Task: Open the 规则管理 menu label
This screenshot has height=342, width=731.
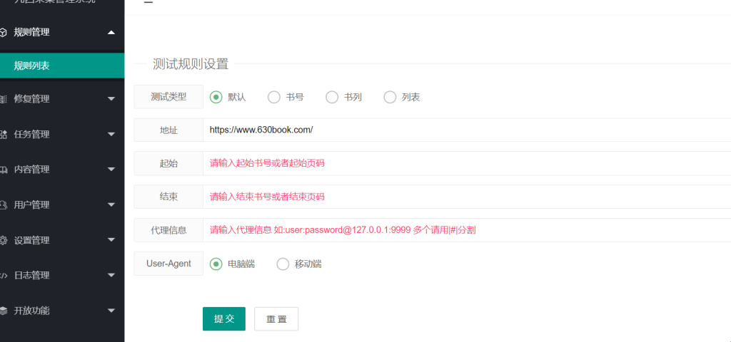Action: click(31, 32)
